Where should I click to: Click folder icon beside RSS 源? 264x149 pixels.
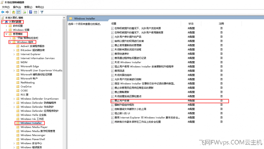click(x=18, y=95)
